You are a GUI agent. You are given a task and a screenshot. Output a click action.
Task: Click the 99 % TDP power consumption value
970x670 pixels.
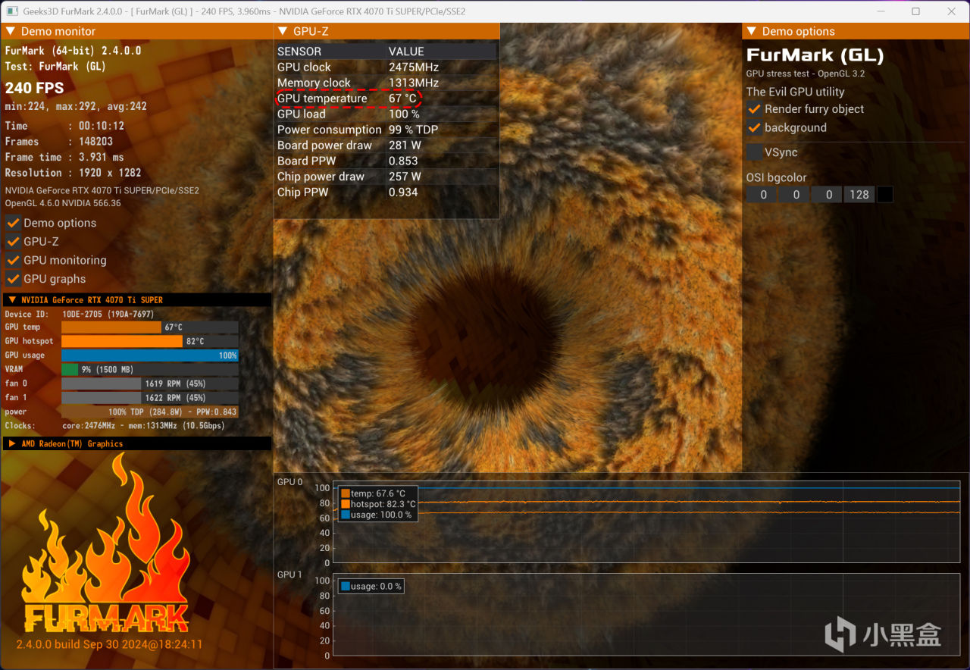click(x=413, y=130)
